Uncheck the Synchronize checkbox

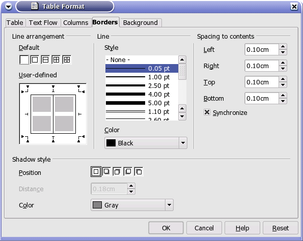pyautogui.click(x=207, y=112)
